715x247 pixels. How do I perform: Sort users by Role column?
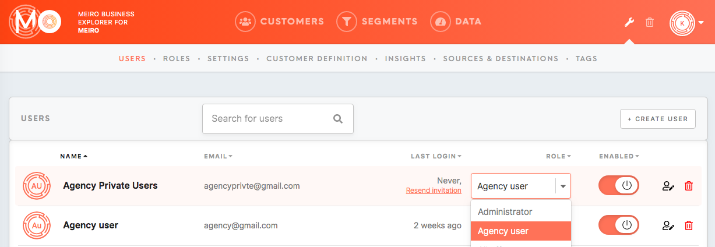coord(558,156)
